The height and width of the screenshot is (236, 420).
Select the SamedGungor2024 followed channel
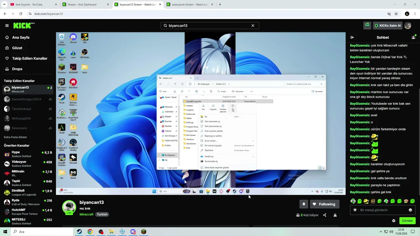click(28, 99)
